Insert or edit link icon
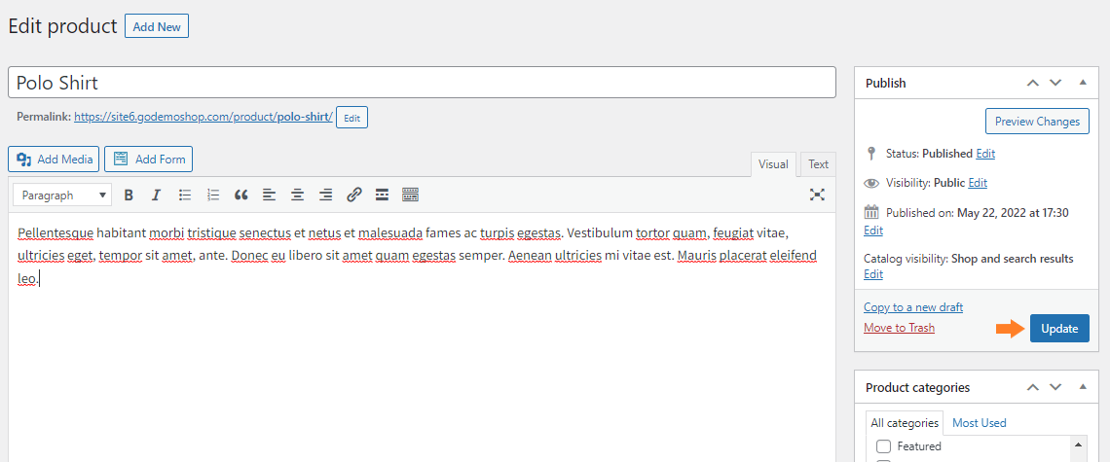Image resolution: width=1110 pixels, height=462 pixels. click(354, 195)
